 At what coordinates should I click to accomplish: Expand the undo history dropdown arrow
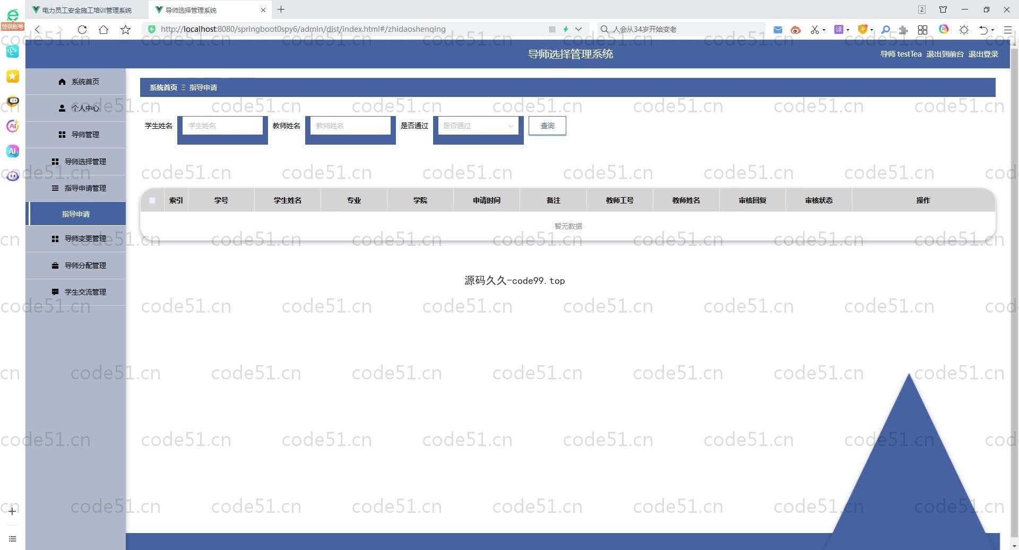pyautogui.click(x=992, y=30)
